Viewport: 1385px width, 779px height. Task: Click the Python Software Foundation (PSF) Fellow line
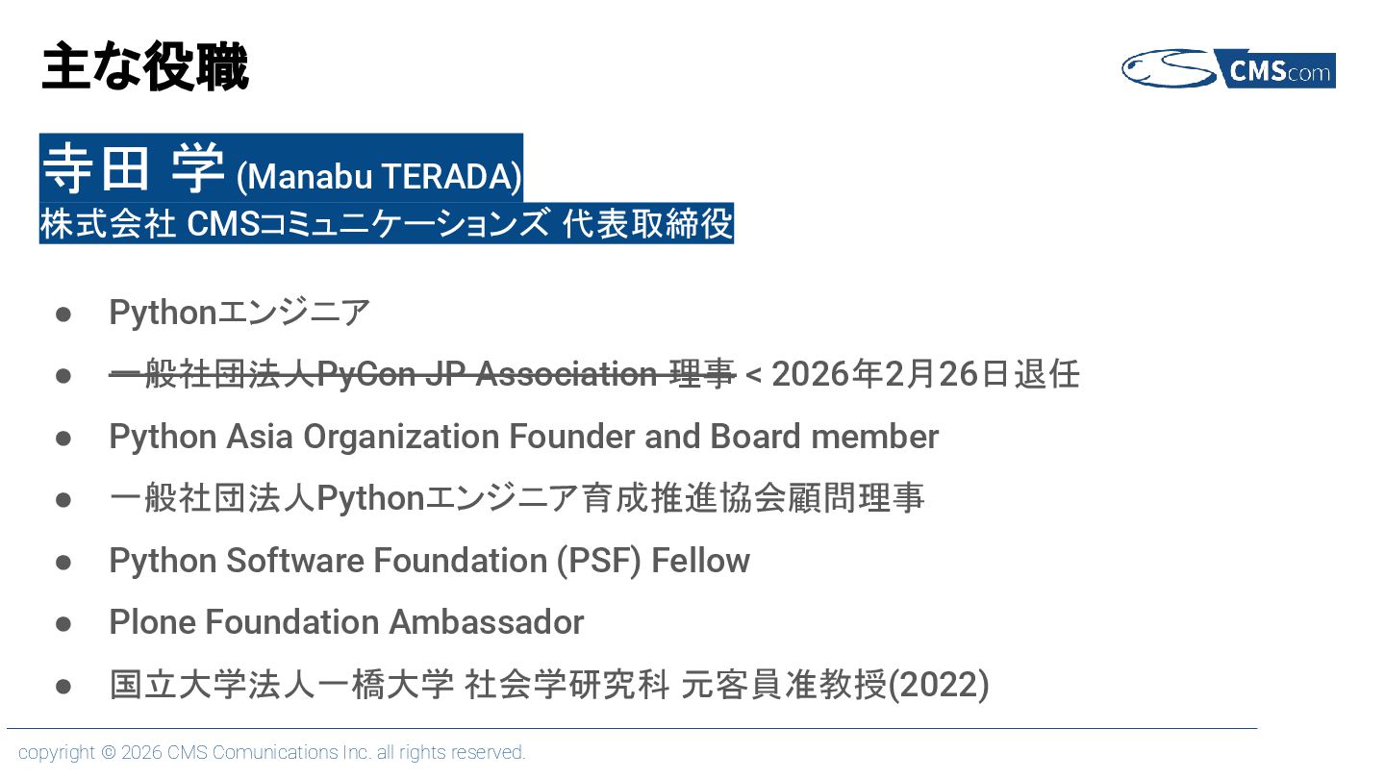pyautogui.click(x=430, y=561)
